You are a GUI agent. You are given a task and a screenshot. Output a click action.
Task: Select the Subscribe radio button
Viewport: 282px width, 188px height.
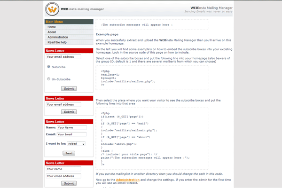tap(48, 67)
